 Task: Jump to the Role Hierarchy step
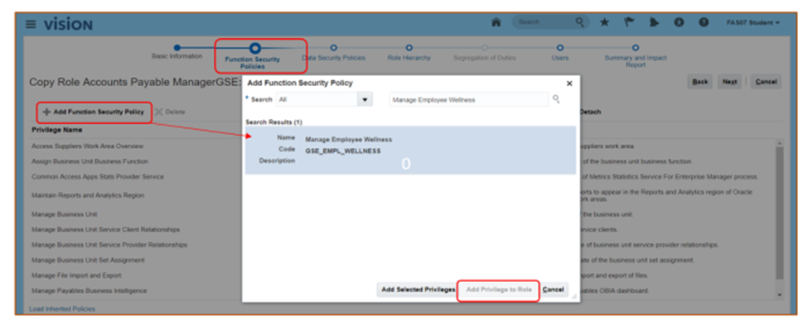pos(409,53)
